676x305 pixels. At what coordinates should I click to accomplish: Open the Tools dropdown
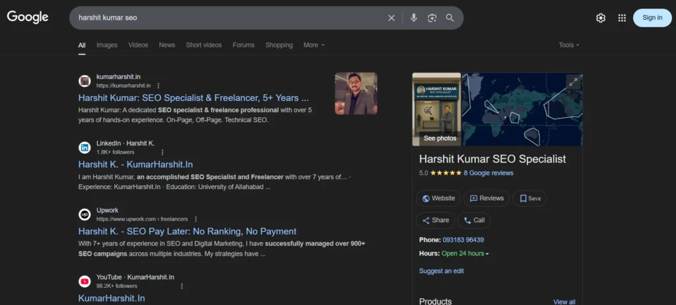(569, 45)
